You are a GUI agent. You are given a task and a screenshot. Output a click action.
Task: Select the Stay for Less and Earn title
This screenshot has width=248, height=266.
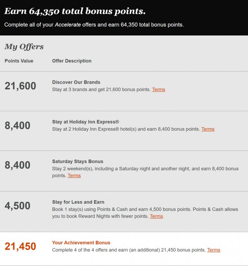pos(78,202)
